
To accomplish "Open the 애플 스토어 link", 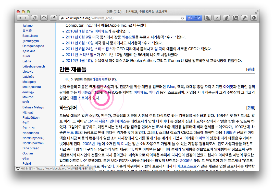I will click(x=79, y=98).
